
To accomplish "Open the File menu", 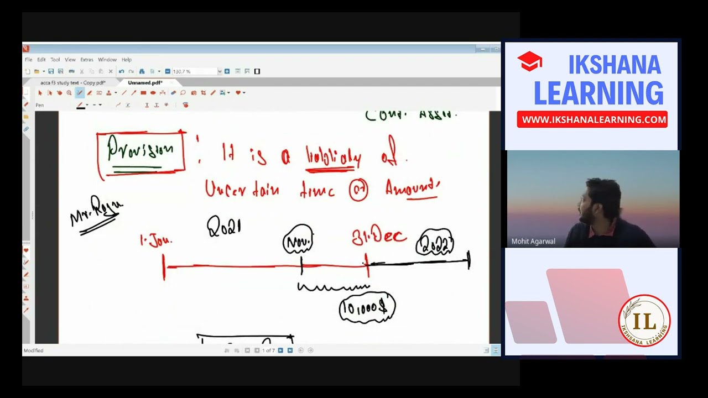I will tap(28, 60).
